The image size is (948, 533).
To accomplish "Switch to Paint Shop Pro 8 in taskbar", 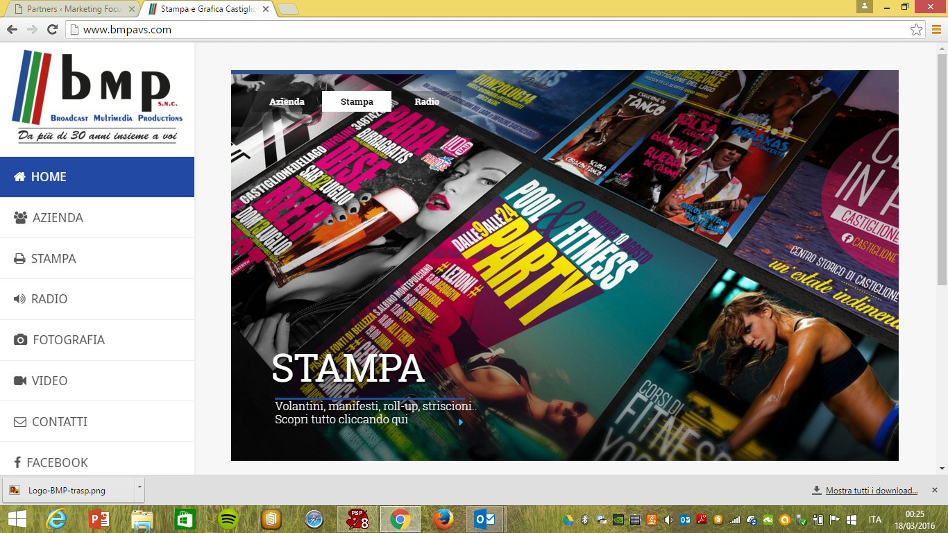I will pos(357,519).
